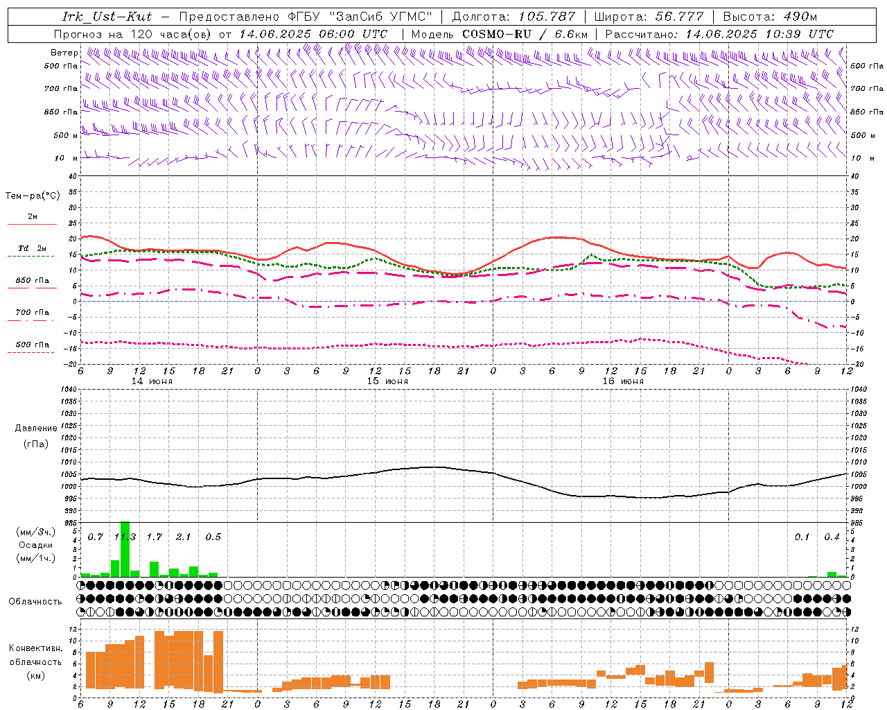Click the Облачность cloud cover label

click(35, 601)
